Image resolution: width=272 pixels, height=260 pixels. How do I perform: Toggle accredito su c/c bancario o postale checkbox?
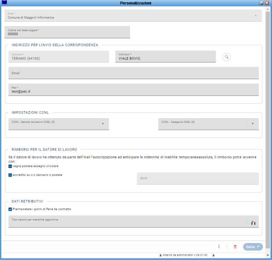click(x=10, y=175)
